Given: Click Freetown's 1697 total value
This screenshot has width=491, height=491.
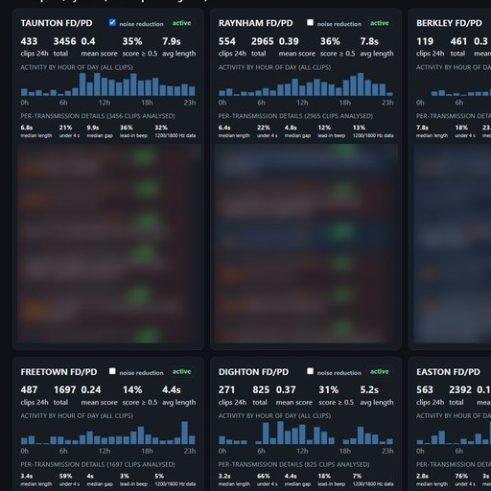Looking at the screenshot, I should click(65, 390).
